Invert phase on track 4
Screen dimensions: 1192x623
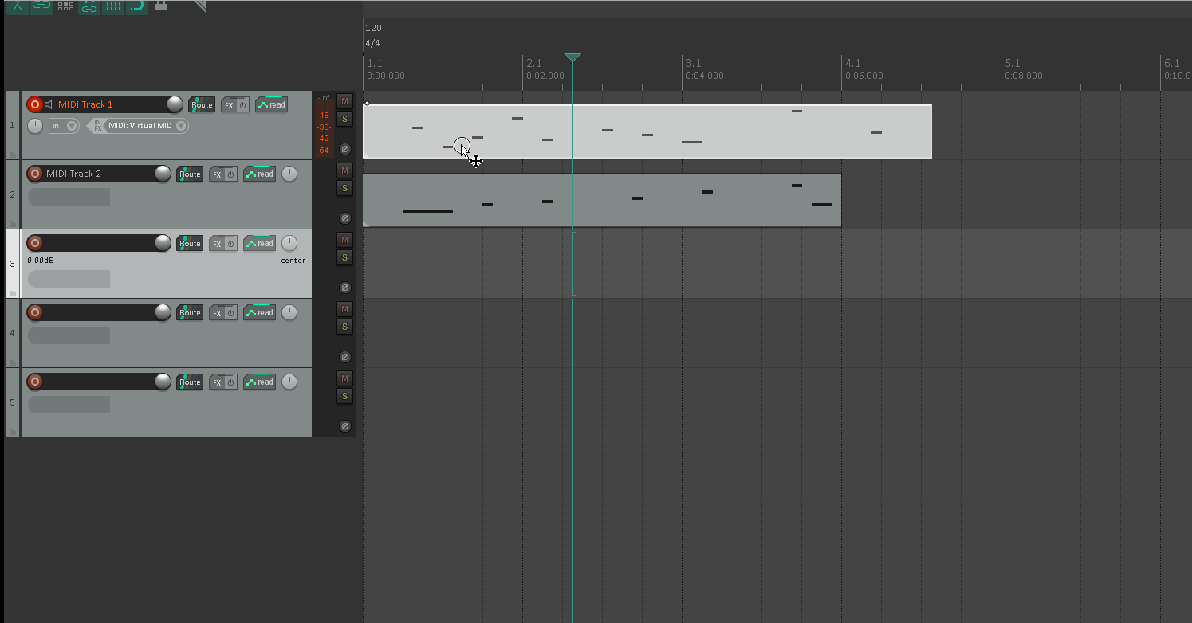[344, 357]
